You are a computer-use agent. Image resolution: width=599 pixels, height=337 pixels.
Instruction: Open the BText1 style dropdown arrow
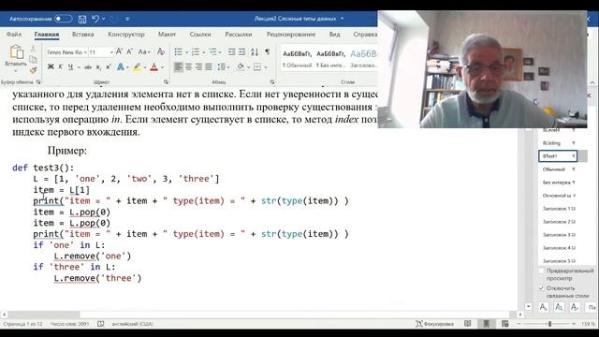(x=574, y=156)
